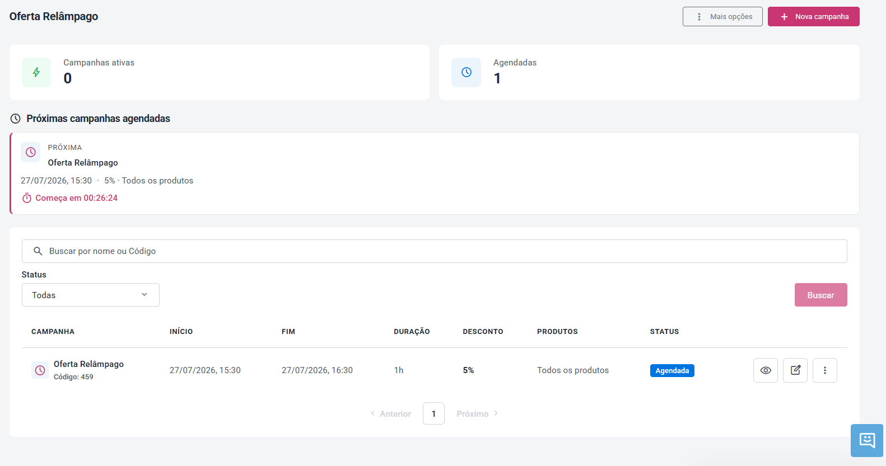This screenshot has height=466, width=886.
Task: Click the DESCONTO column header
Action: pos(483,332)
